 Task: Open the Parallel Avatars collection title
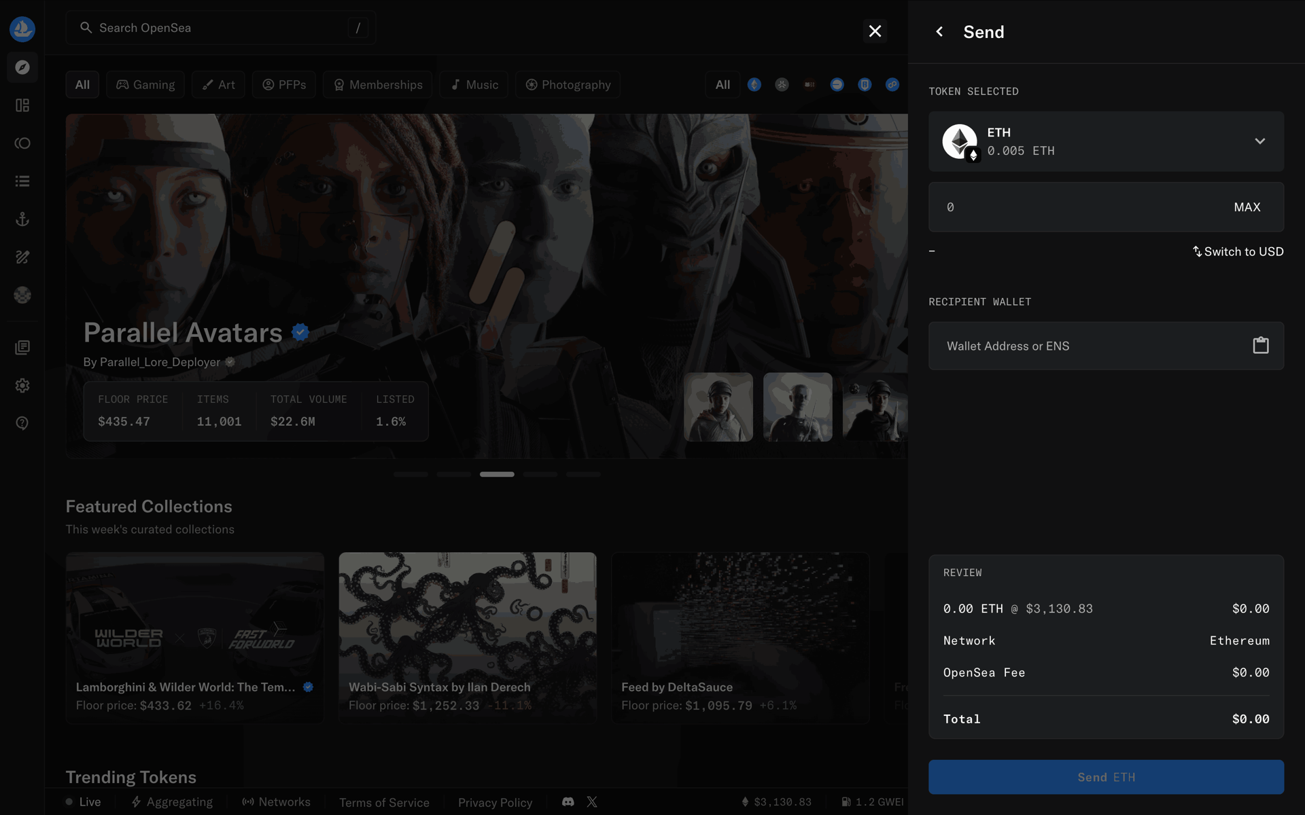click(x=183, y=333)
